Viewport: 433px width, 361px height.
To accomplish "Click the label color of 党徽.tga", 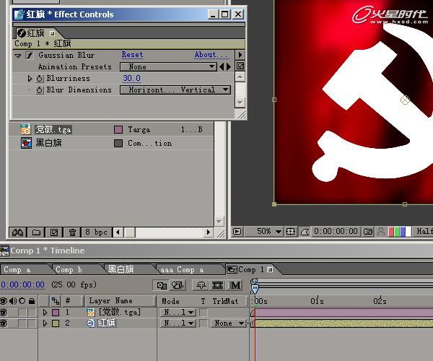I will point(118,129).
